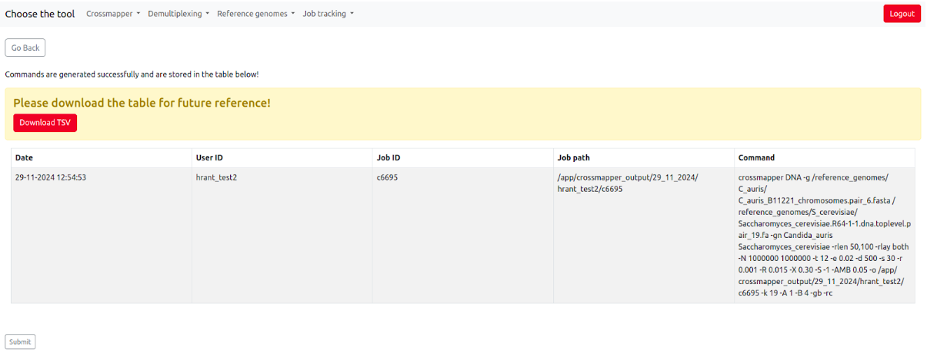Click the Job path column header
This screenshot has width=927, height=357.
click(x=574, y=157)
